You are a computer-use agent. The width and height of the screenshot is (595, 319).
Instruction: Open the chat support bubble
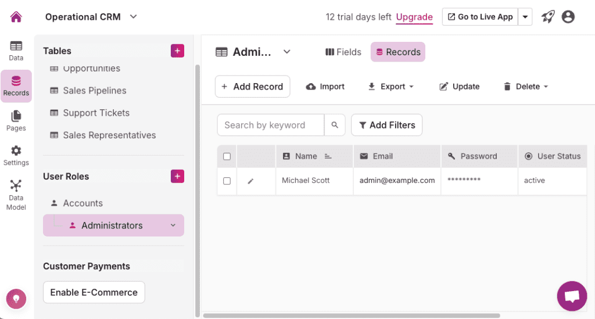click(x=572, y=296)
